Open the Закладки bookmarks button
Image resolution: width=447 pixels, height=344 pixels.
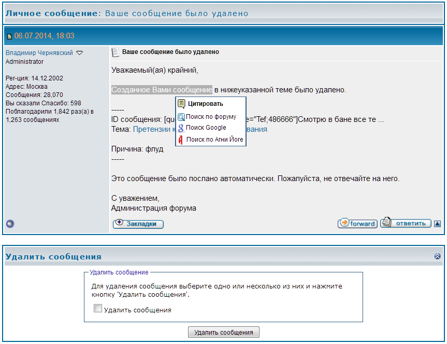click(x=138, y=224)
